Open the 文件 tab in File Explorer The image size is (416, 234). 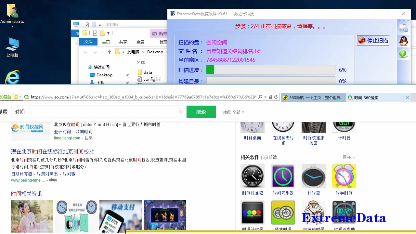click(88, 42)
